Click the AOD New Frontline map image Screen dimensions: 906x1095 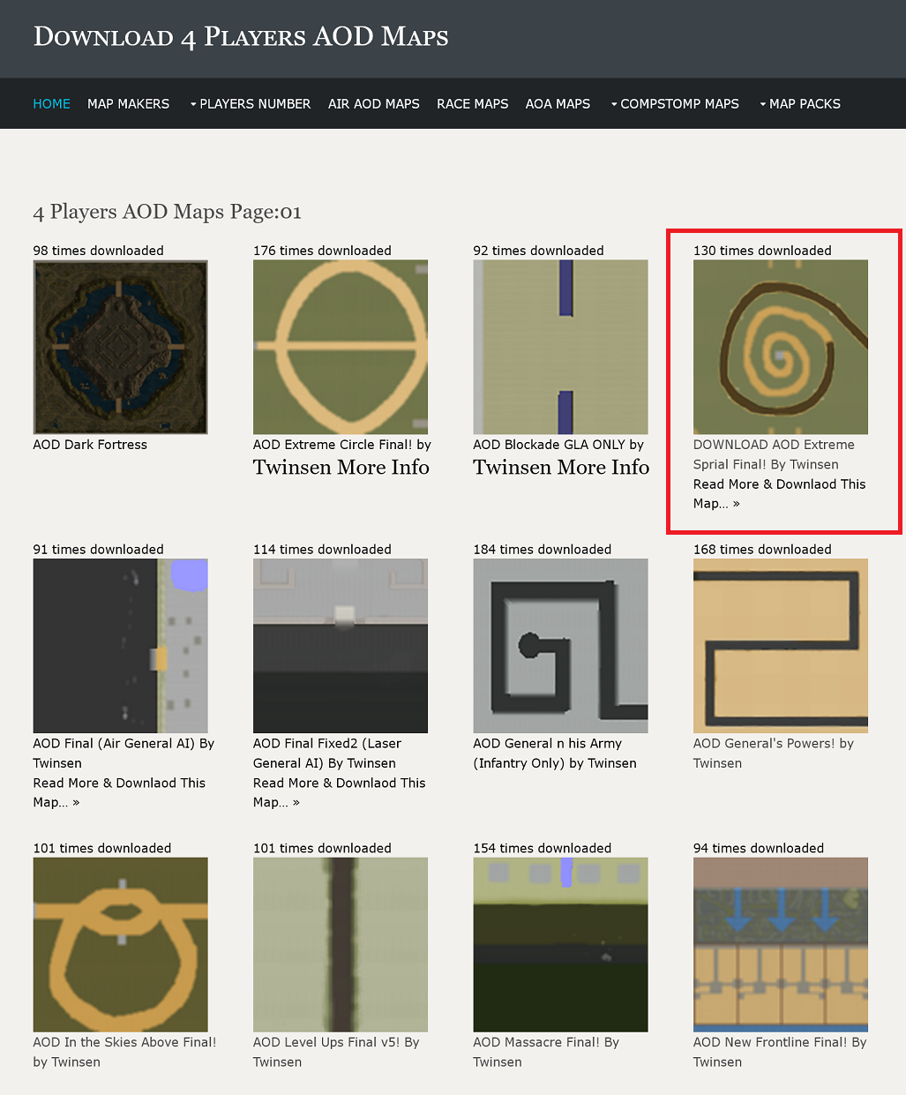(780, 944)
